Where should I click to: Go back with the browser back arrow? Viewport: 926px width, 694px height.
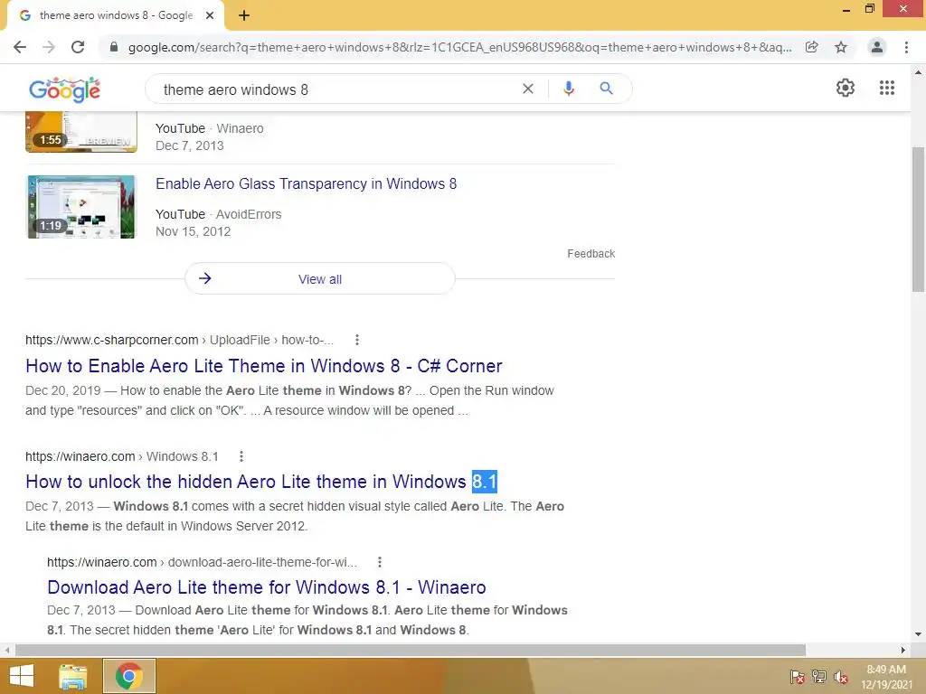pos(20,47)
